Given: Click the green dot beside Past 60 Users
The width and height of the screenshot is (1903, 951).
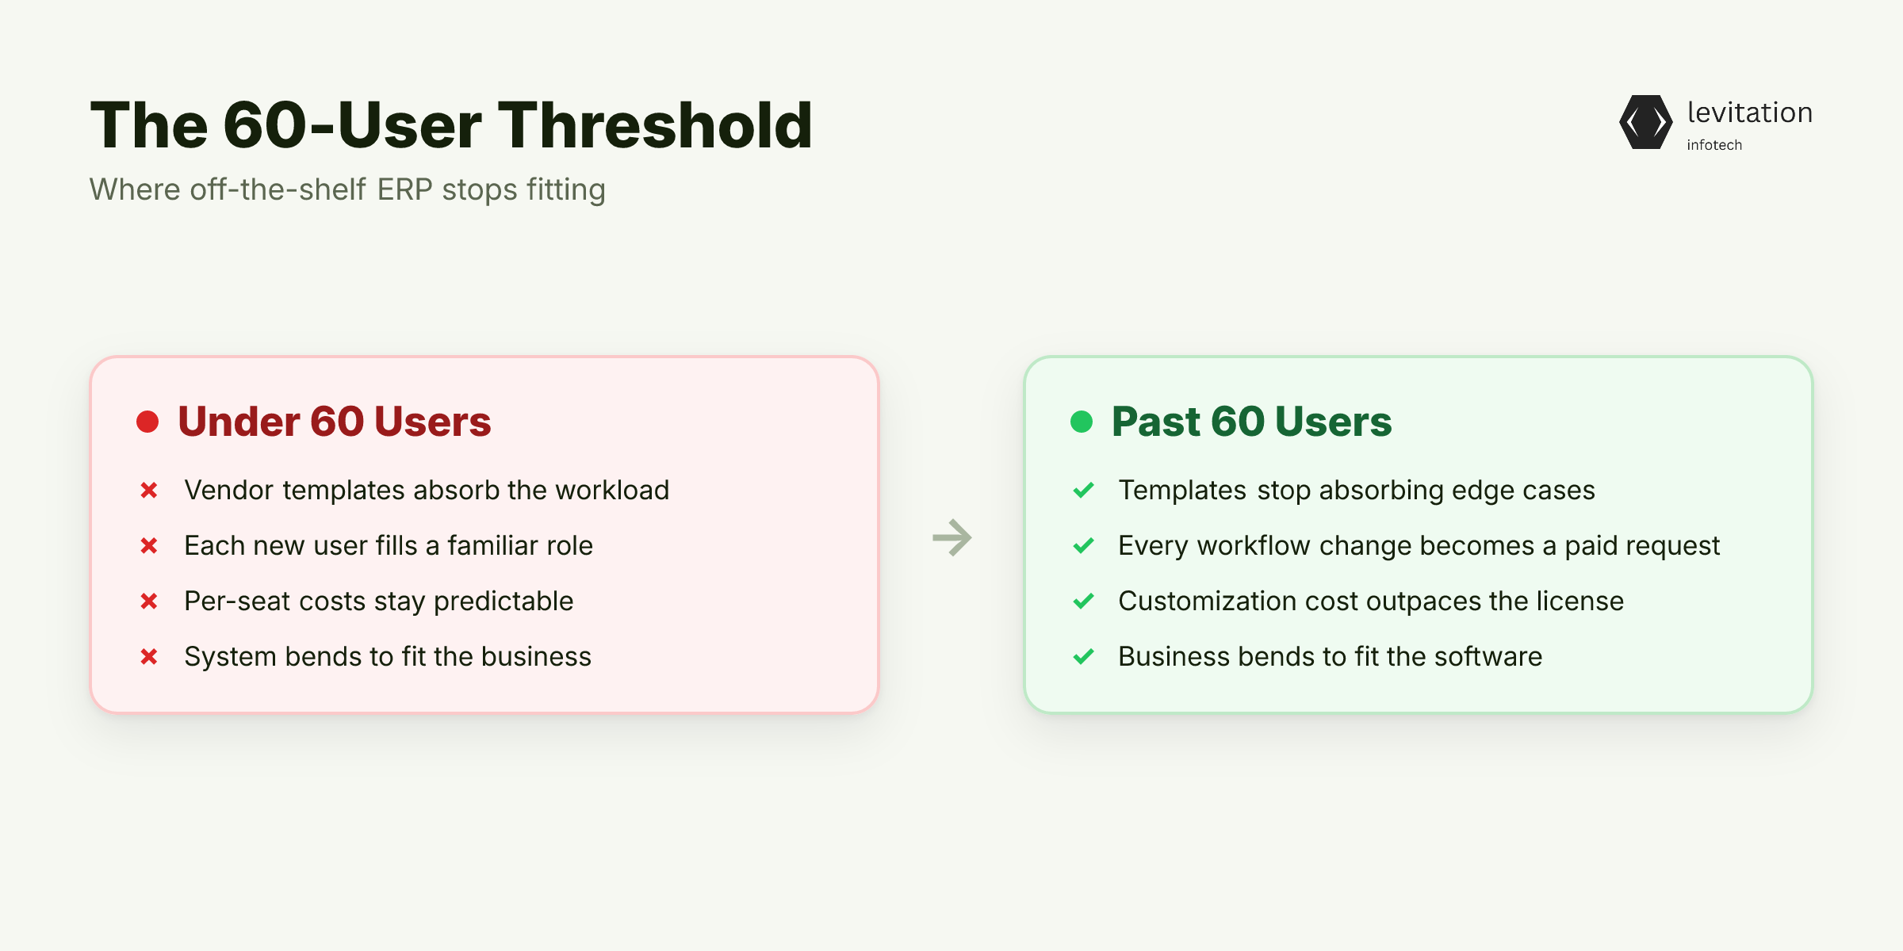Looking at the screenshot, I should click(x=1082, y=422).
